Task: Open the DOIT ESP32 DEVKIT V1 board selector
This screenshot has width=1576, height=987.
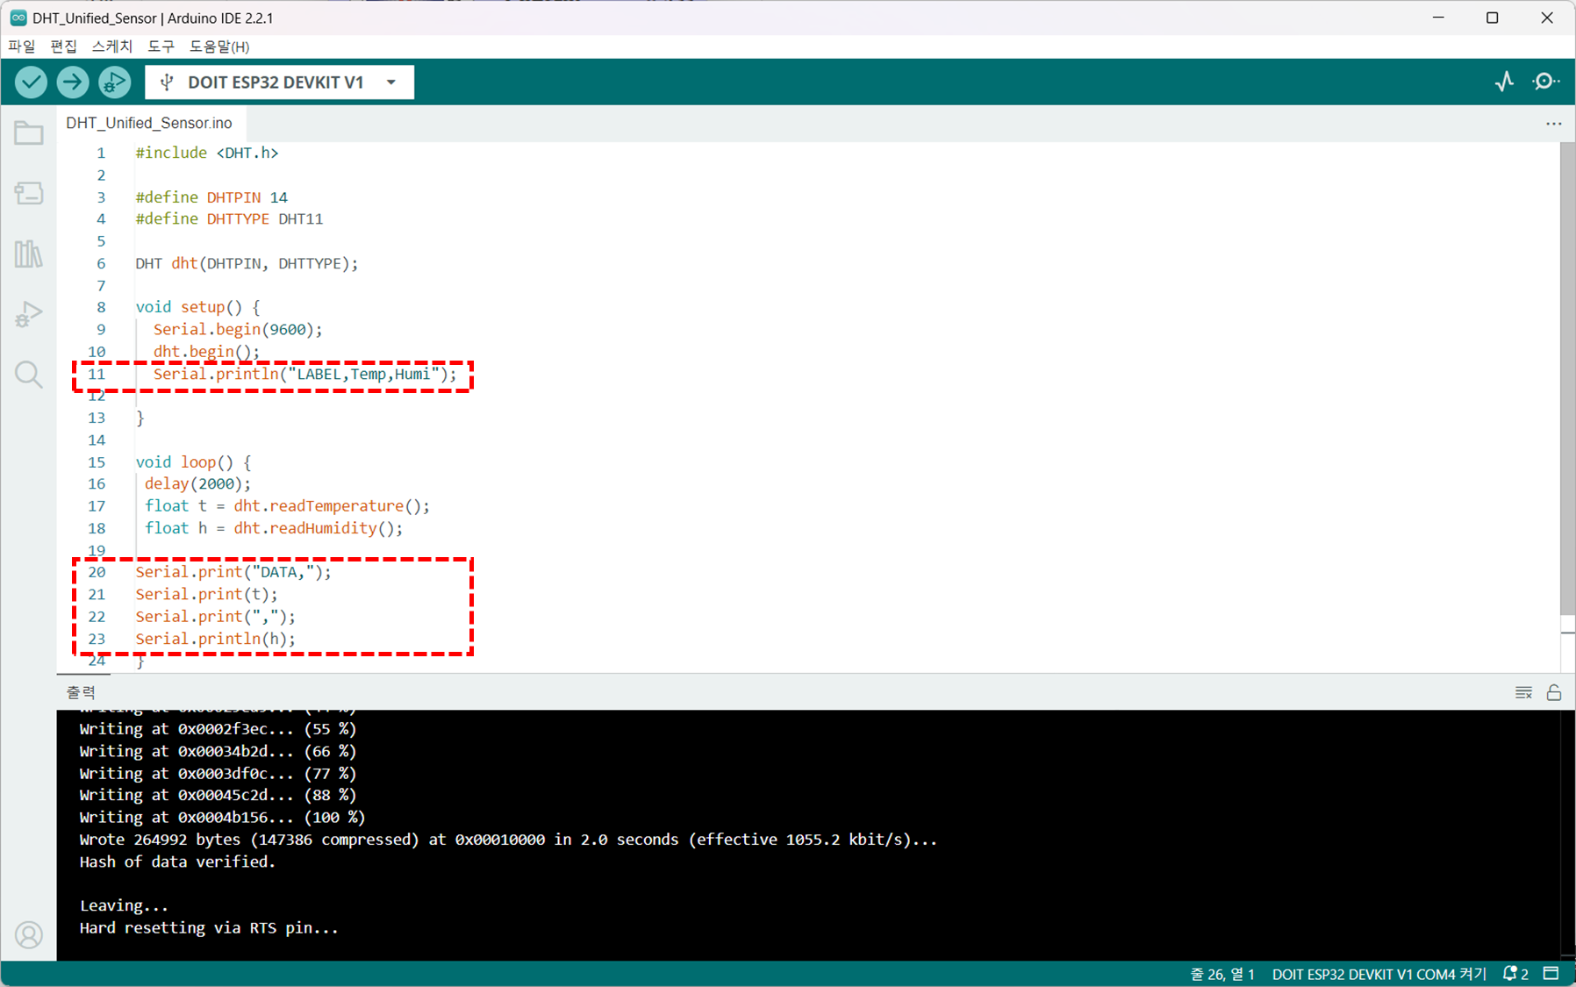Action: 280,82
